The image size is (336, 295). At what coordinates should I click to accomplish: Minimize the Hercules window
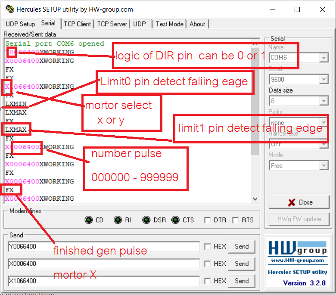(x=272, y=9)
